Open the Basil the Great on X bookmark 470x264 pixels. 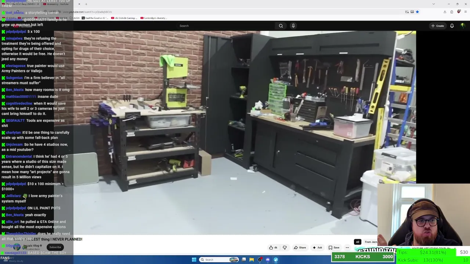tap(95, 18)
